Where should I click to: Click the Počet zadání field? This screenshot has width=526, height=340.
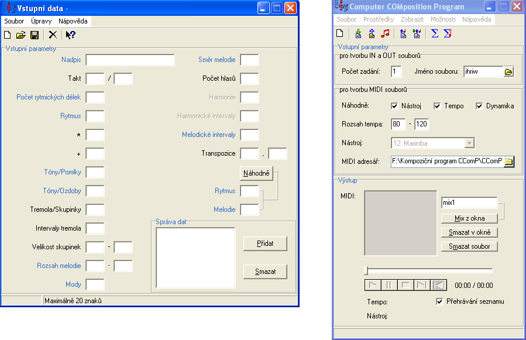coord(396,71)
